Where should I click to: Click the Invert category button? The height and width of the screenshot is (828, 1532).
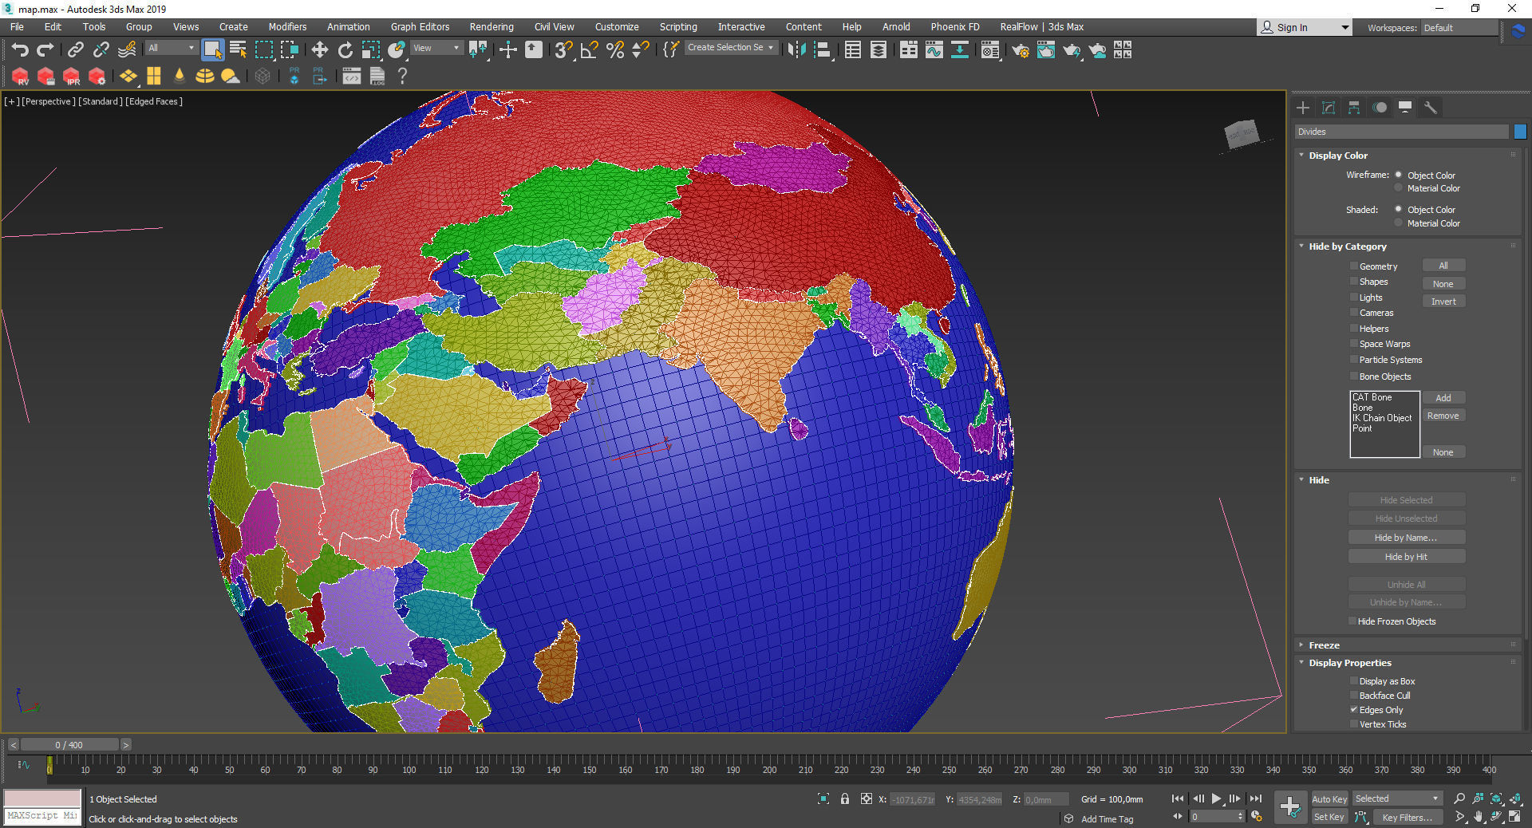(x=1443, y=302)
